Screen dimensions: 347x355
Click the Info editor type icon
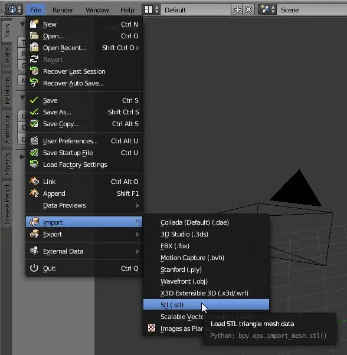tap(14, 10)
